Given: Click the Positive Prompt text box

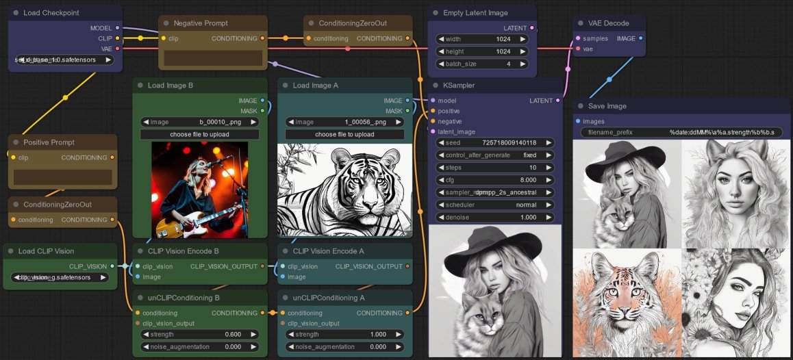Looking at the screenshot, I should point(63,177).
